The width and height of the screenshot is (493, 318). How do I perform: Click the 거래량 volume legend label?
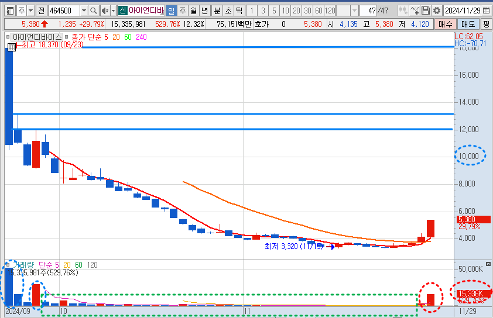click(x=23, y=265)
